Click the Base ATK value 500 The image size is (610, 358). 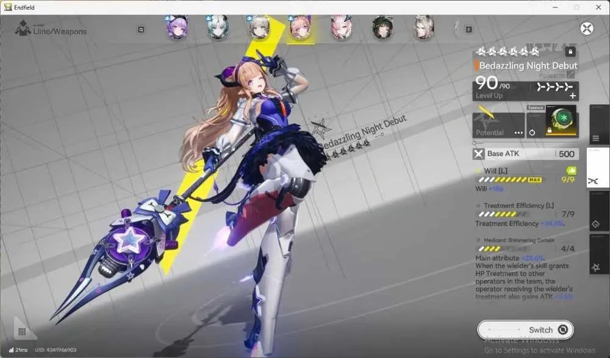(567, 154)
